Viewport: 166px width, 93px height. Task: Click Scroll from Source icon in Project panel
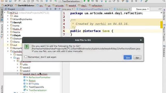point(47,9)
